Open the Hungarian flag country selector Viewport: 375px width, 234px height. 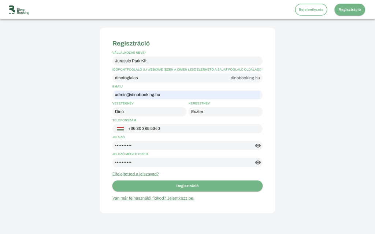coord(120,129)
